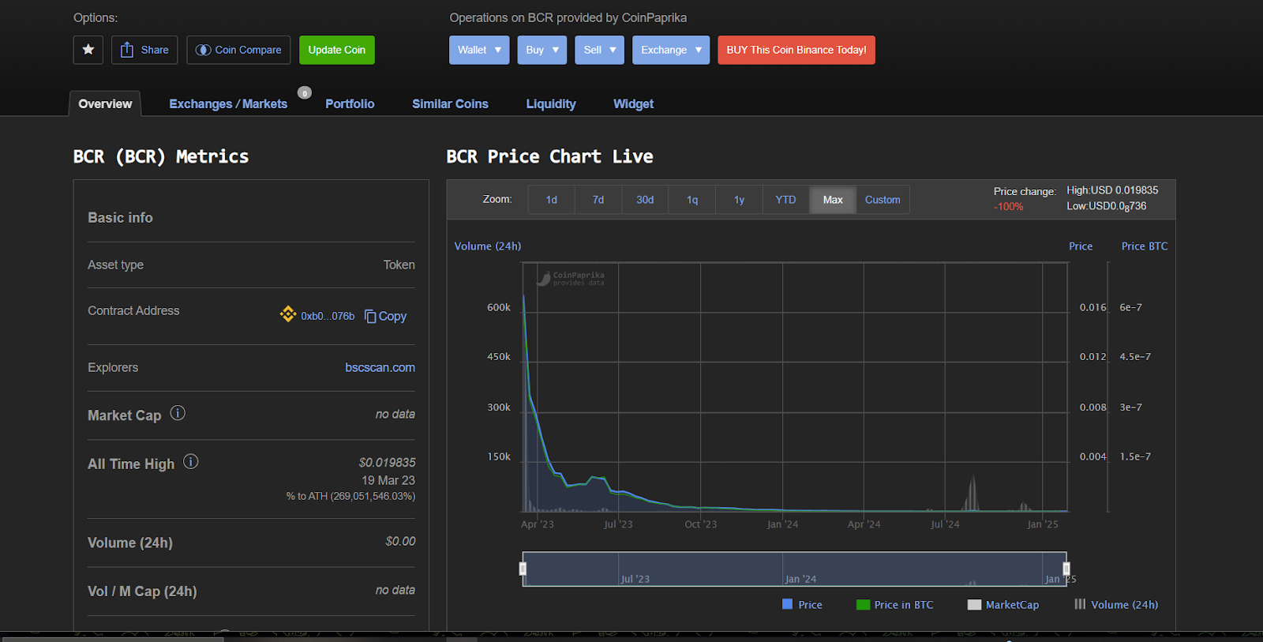Switch to the Liquidity tab
This screenshot has width=1263, height=642.
coord(551,103)
